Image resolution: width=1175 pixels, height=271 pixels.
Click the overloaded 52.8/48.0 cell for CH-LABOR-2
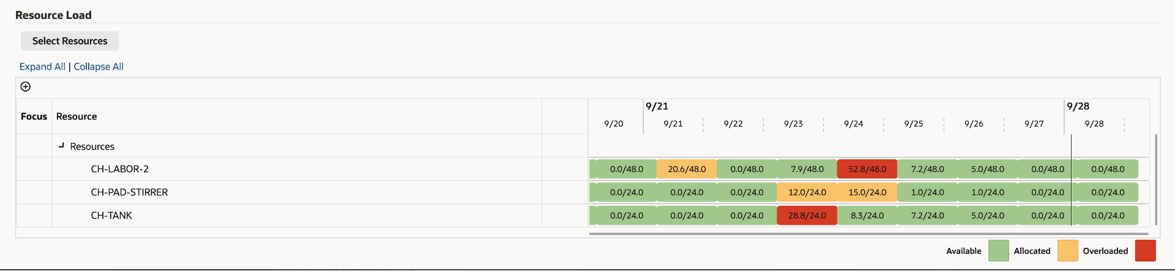coord(867,169)
